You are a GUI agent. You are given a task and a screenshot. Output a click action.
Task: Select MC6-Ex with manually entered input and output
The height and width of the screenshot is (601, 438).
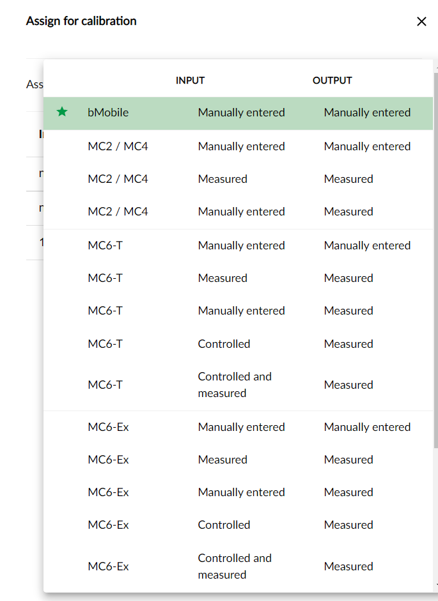(238, 427)
